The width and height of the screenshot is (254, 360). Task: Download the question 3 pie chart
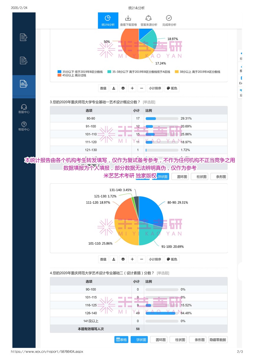114,259
